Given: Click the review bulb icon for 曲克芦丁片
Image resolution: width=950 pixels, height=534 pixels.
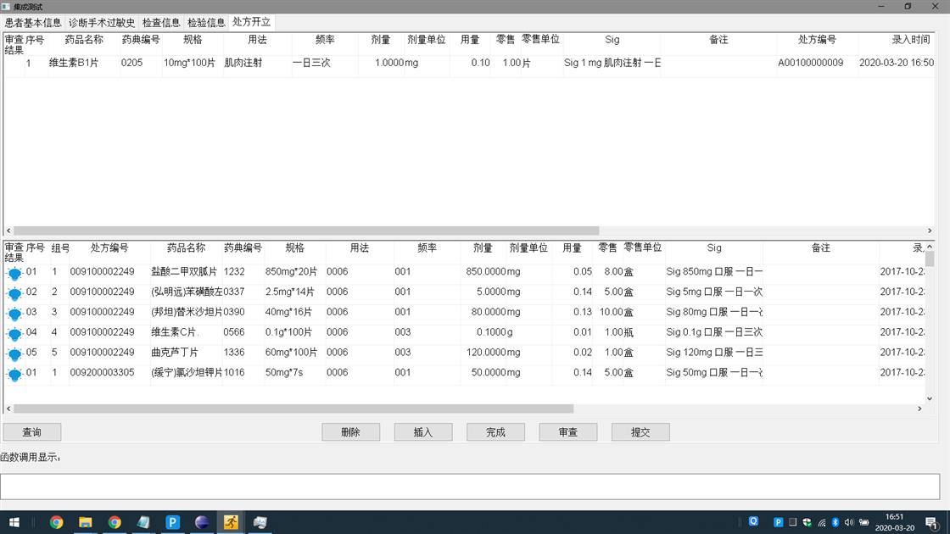Looking at the screenshot, I should pyautogui.click(x=14, y=353).
